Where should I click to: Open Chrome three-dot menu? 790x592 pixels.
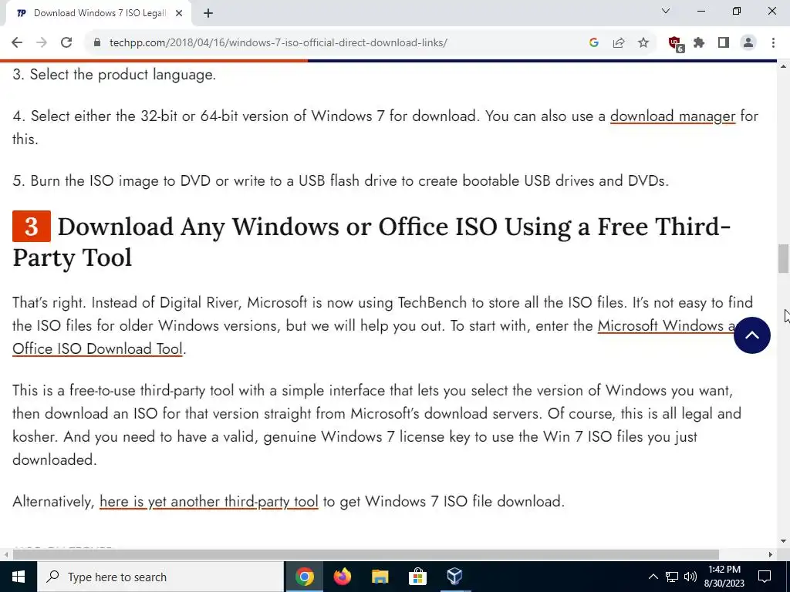(x=773, y=43)
